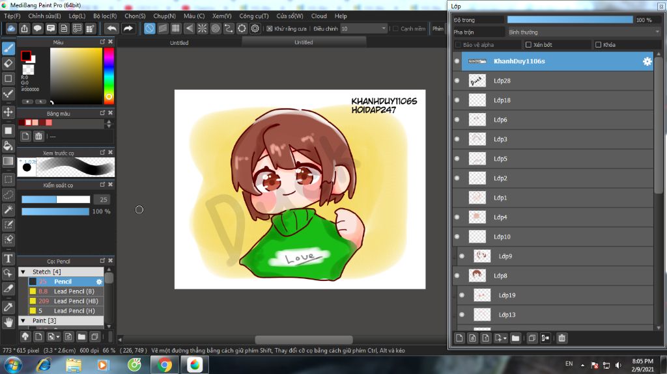This screenshot has width=667, height=374.
Task: Select the Bucket fill tool
Action: tap(8, 146)
